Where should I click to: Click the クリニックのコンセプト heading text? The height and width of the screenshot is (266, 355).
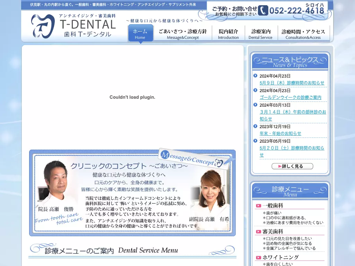[109, 166]
